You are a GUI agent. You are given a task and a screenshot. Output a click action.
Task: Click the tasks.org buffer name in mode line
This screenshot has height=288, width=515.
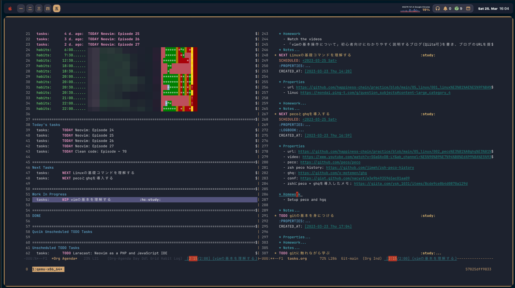(x=297, y=258)
